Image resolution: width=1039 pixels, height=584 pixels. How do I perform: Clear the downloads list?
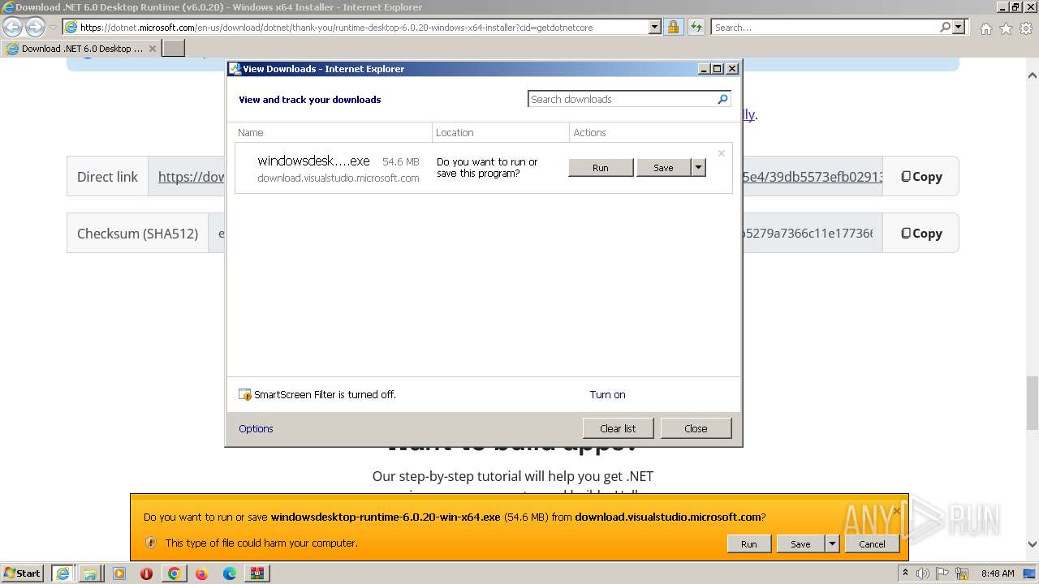(x=618, y=428)
